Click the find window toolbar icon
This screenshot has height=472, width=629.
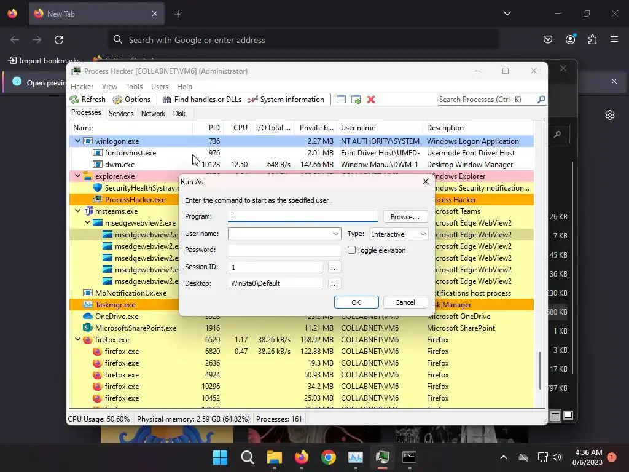(341, 100)
